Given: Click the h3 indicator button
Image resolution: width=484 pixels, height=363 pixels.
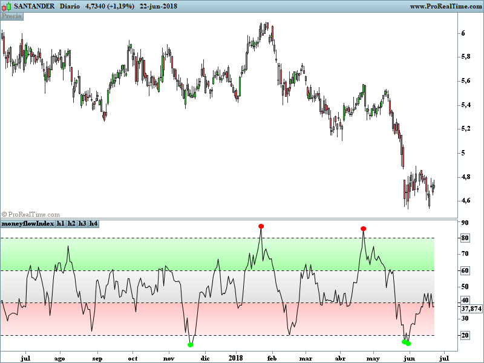Looking at the screenshot, I should click(x=82, y=223).
